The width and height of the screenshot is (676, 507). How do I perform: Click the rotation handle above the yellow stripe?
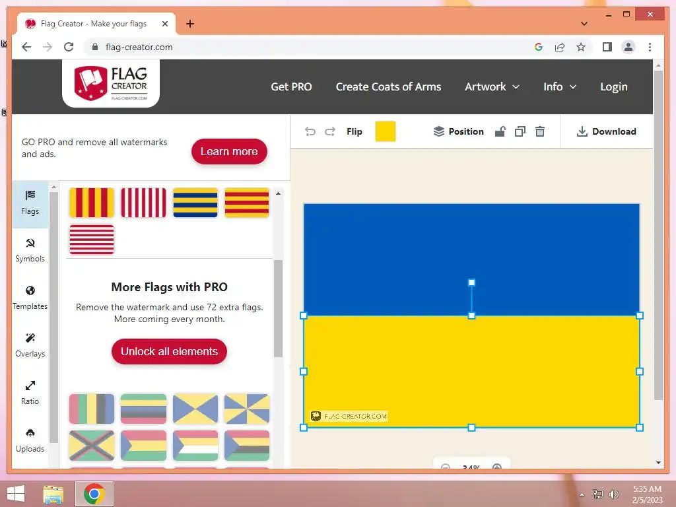coord(471,283)
